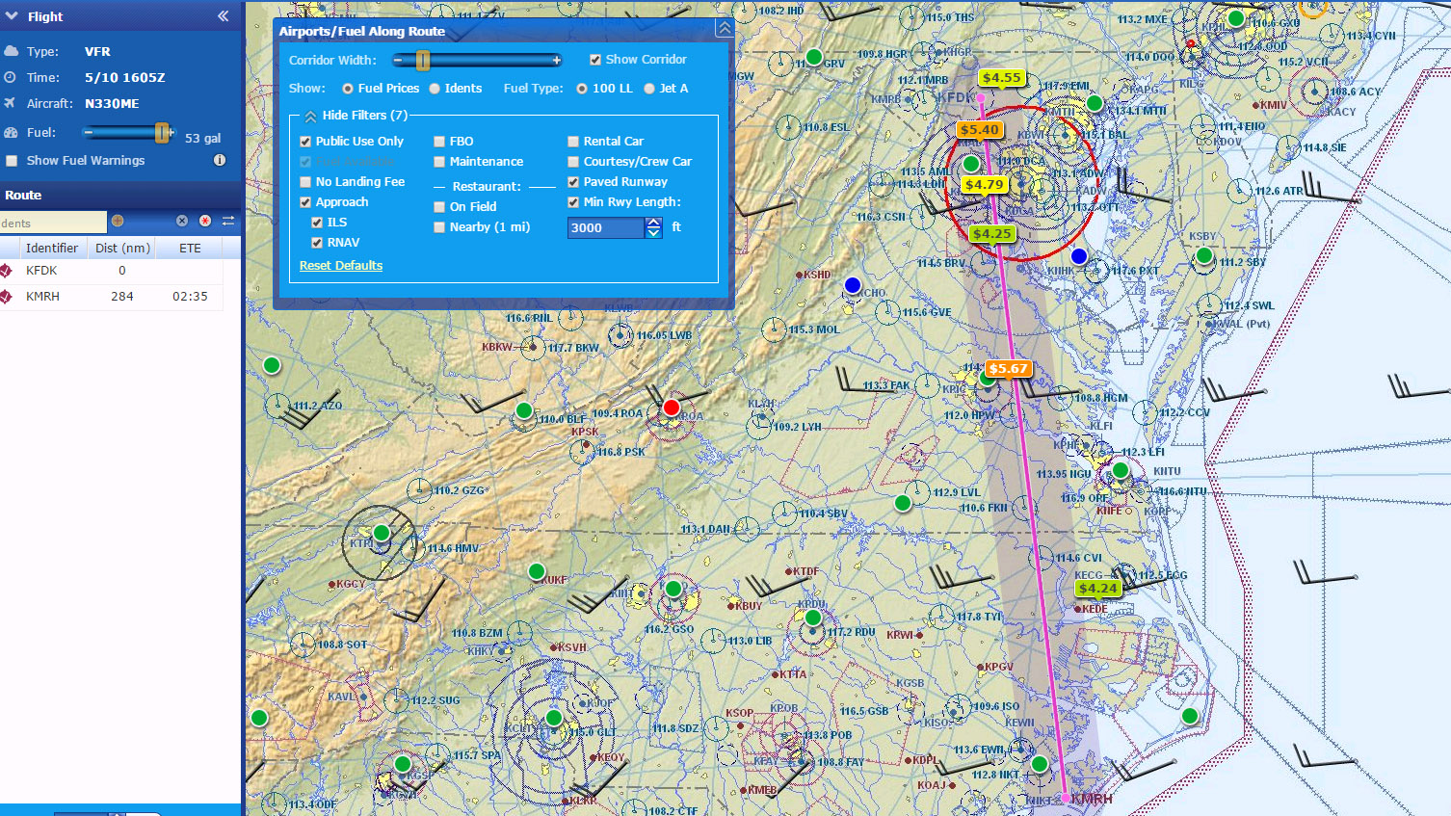Collapse the Flight panel using its chevron

(223, 15)
